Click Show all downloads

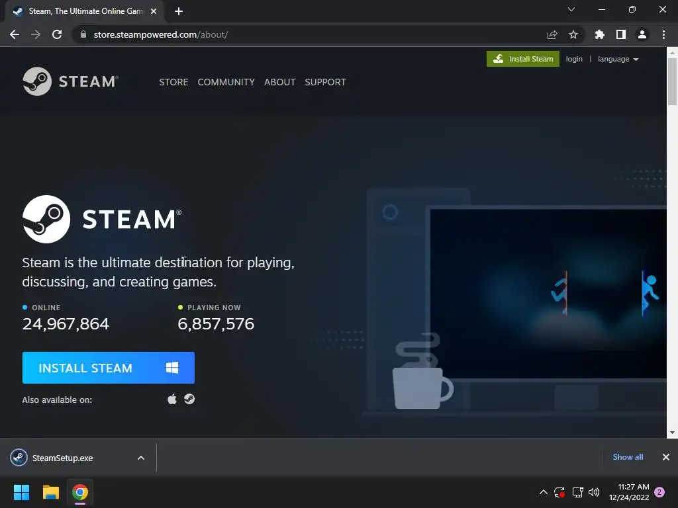pyautogui.click(x=628, y=457)
